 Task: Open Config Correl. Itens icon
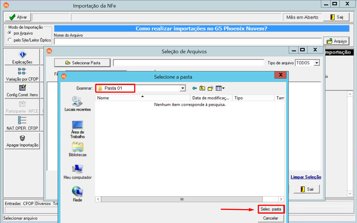pyautogui.click(x=22, y=88)
